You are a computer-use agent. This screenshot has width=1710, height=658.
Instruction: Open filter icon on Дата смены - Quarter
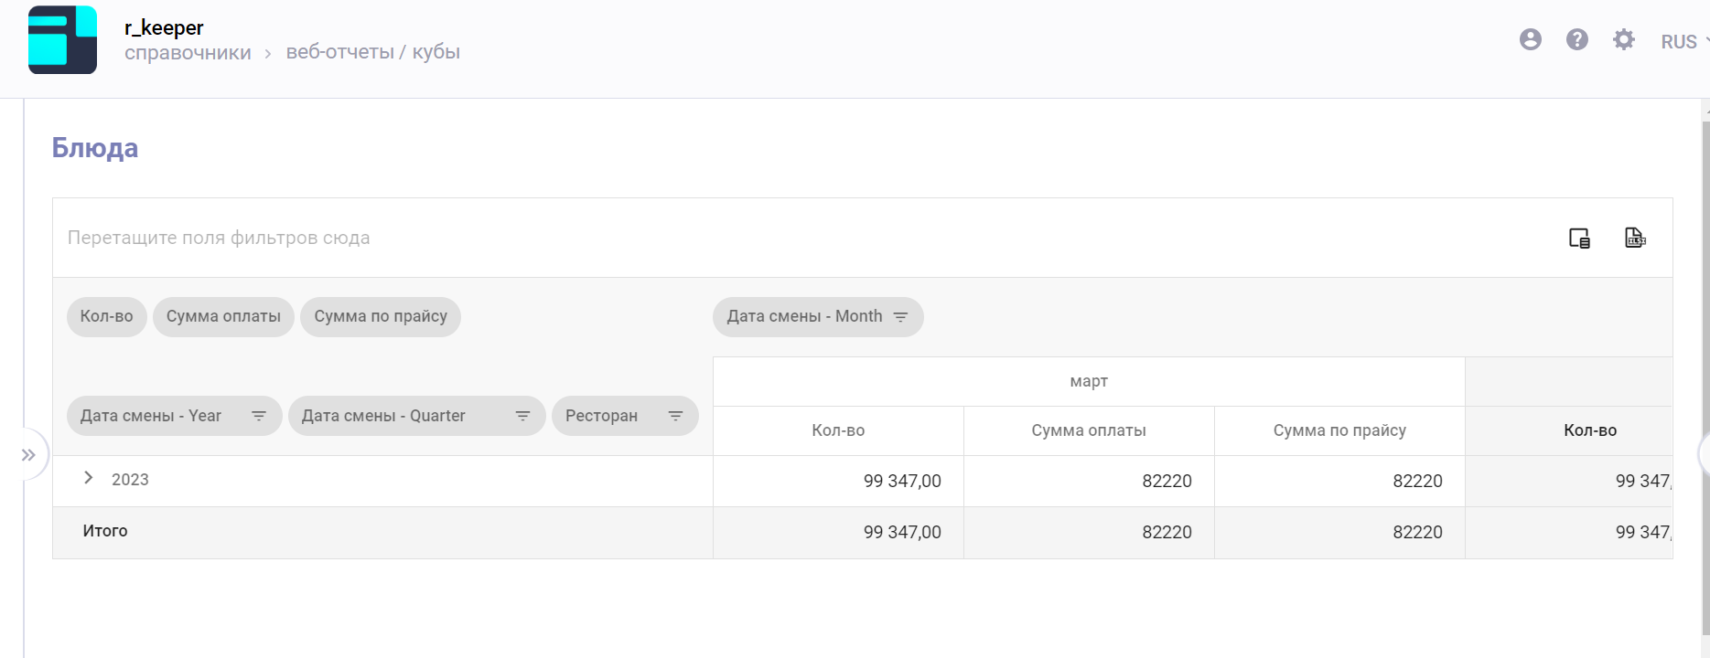point(522,416)
